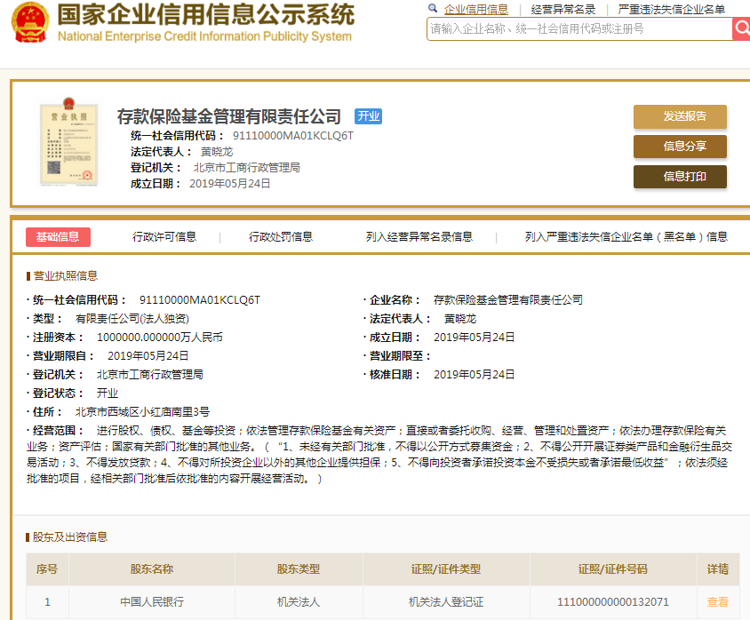The width and height of the screenshot is (750, 620).
Task: Click the company type 有限责任公司(法人独资)
Action: click(132, 319)
